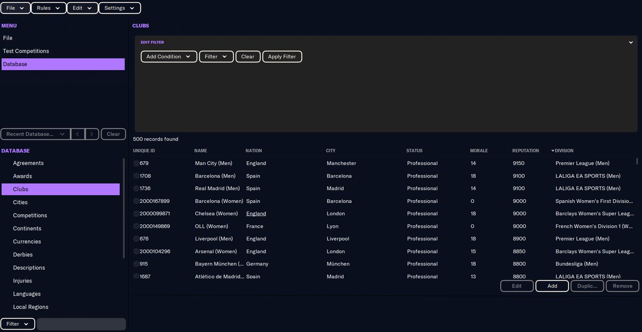Screen dimensions: 642x332
Task: Click the Clear button in the filter panel
Action: point(248,56)
